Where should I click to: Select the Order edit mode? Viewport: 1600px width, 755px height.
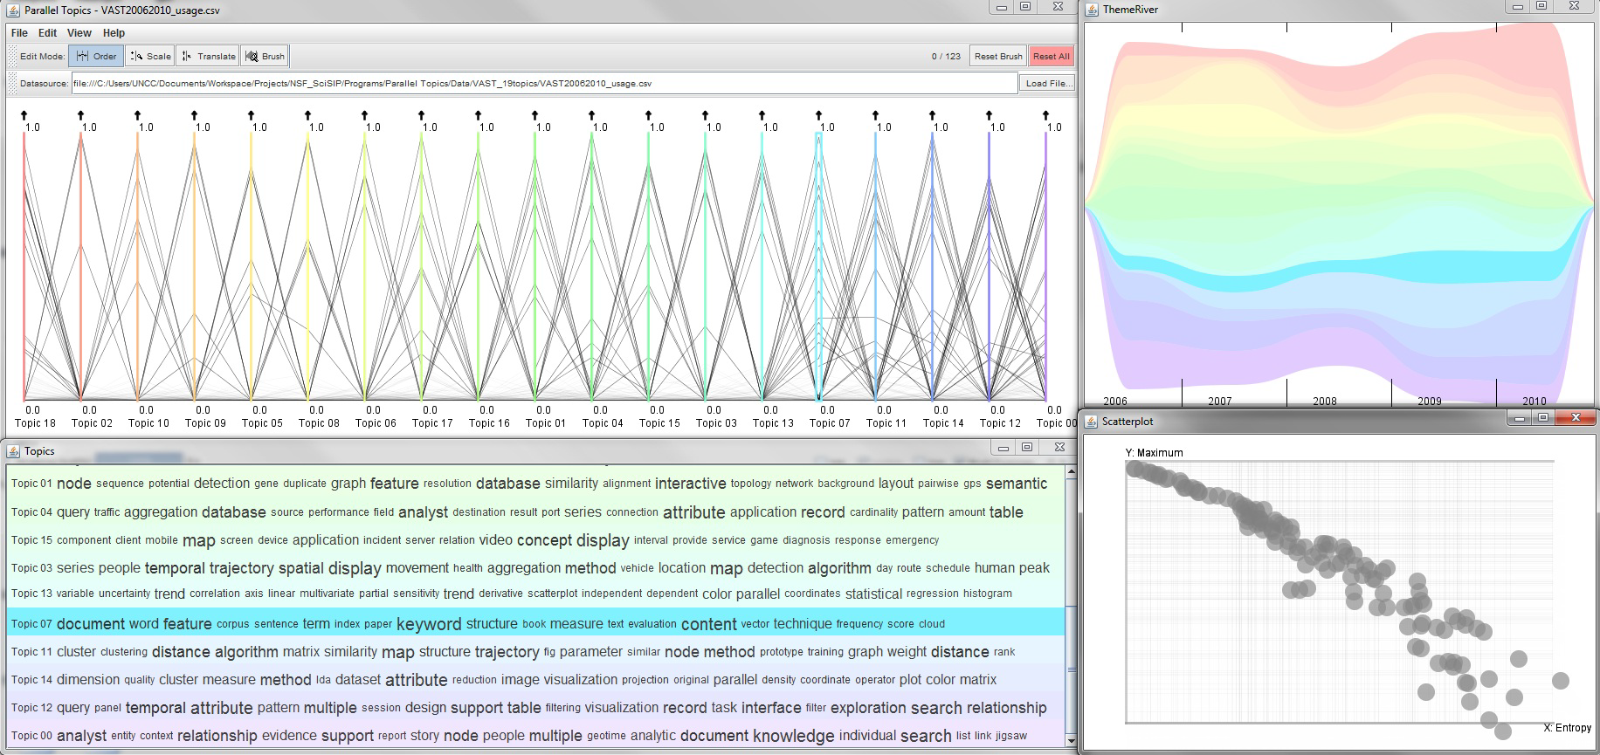(96, 57)
